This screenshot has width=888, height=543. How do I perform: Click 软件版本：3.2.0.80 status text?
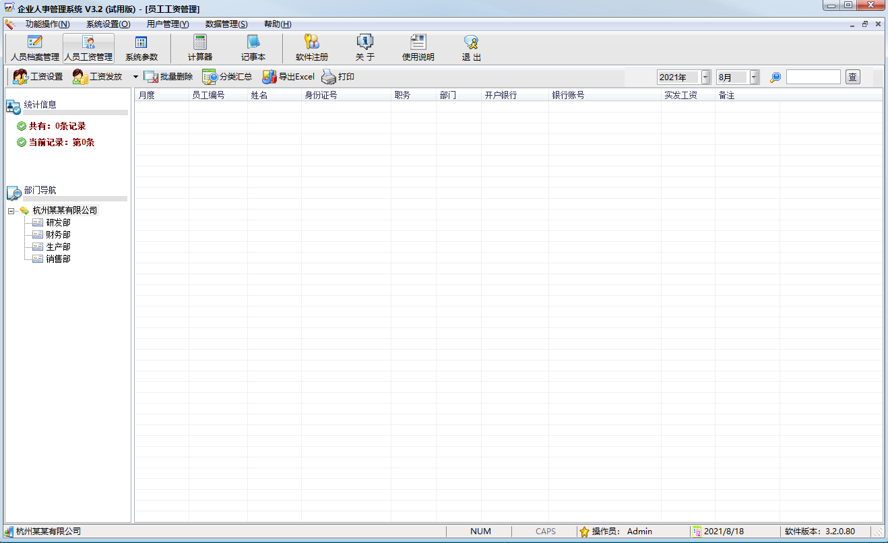click(x=820, y=532)
